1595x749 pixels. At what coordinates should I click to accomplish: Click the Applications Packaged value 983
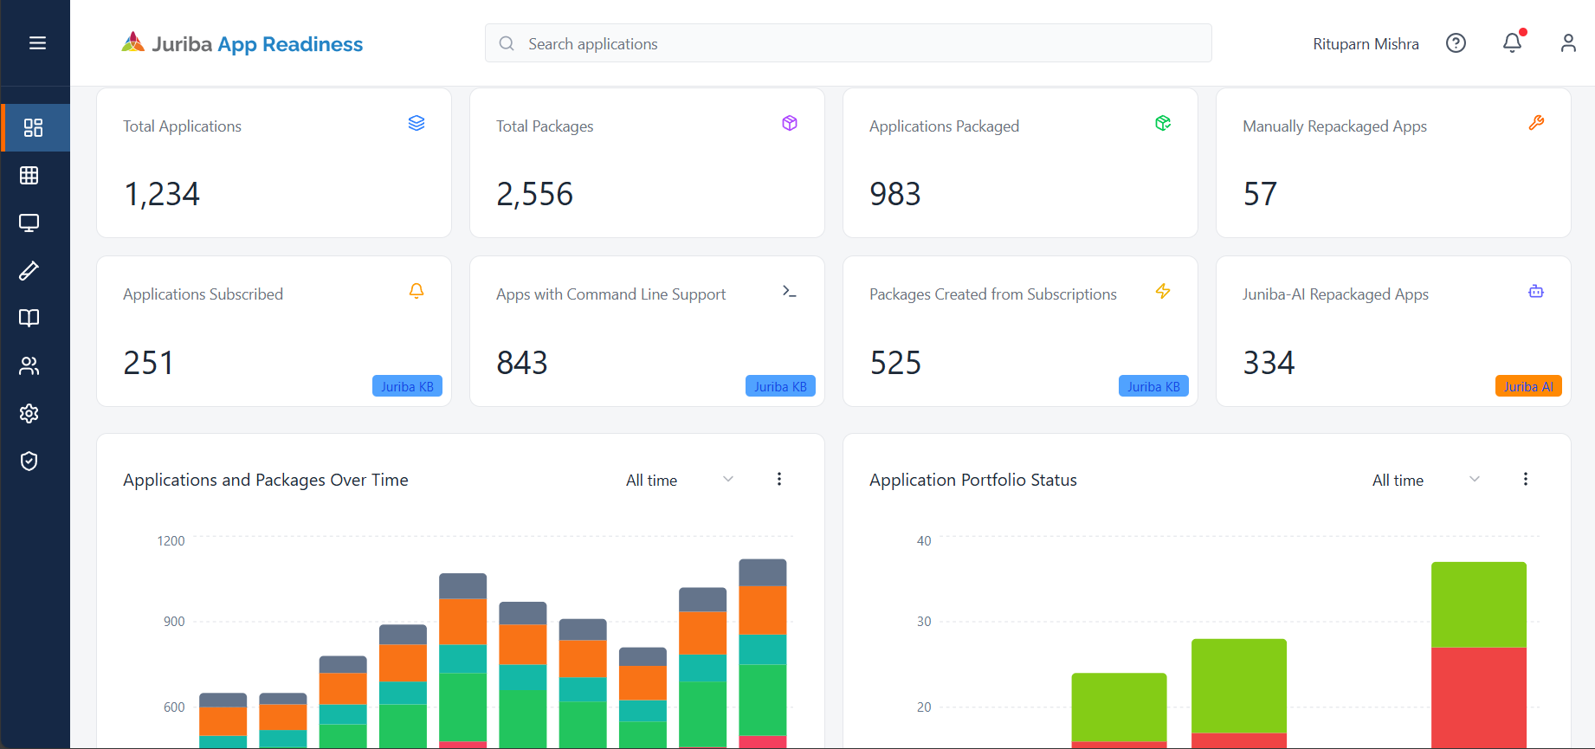point(895,194)
